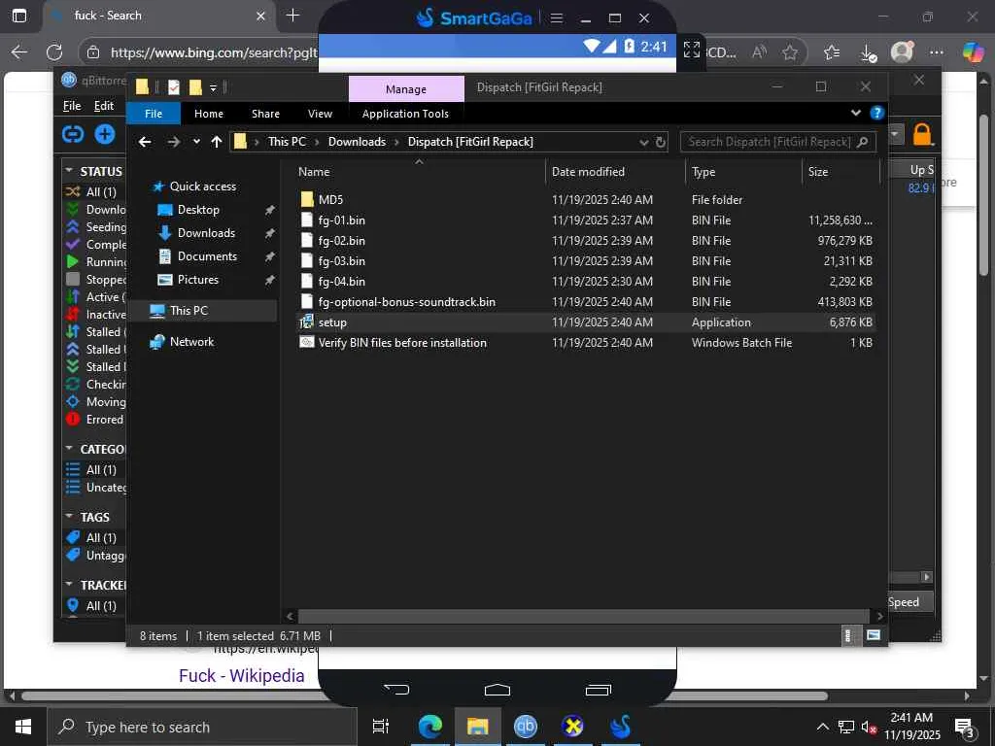
Task: Click qBittorrent add torrent link icon
Action: pos(73,134)
